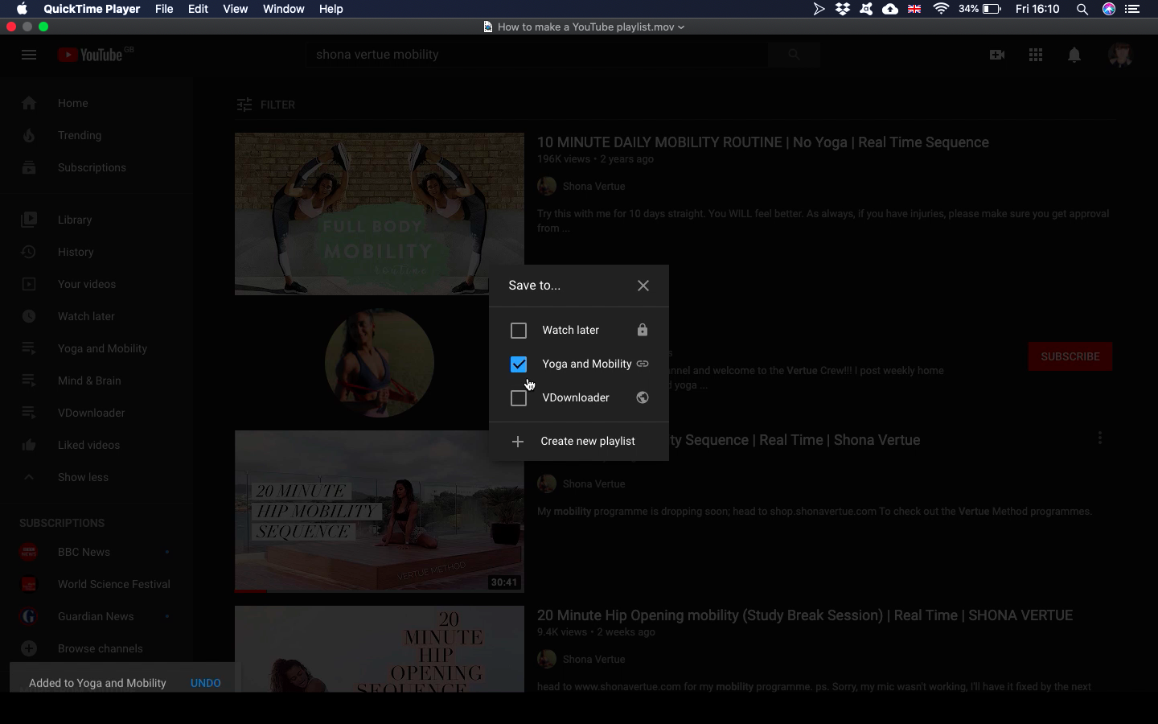Image resolution: width=1158 pixels, height=724 pixels.
Task: Open the Edit menu
Action: coord(198,9)
